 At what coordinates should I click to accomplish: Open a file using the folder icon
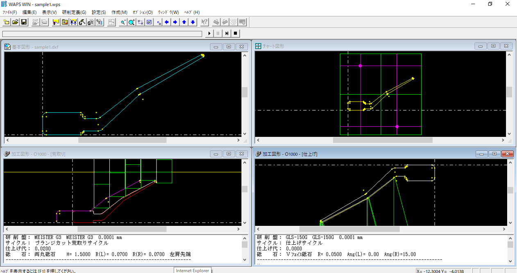(15, 22)
